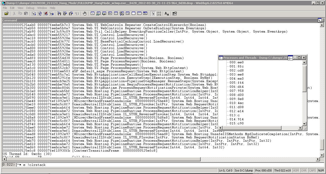Select thread 007:958 in the thread list
The height and width of the screenshot is (174, 326).
click(x=236, y=91)
